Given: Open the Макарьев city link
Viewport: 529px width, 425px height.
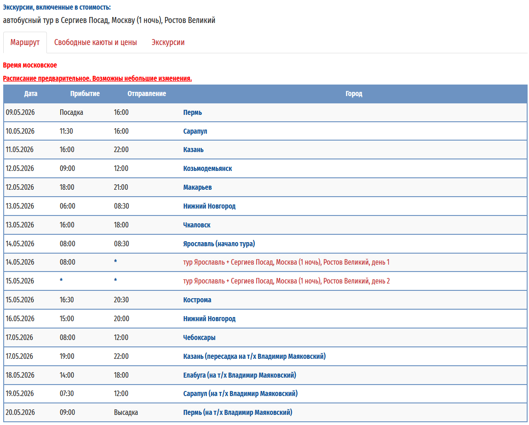Looking at the screenshot, I should click(197, 187).
